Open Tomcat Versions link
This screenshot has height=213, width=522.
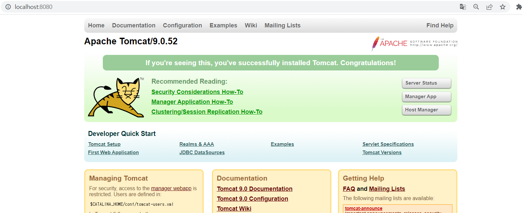pos(382,152)
